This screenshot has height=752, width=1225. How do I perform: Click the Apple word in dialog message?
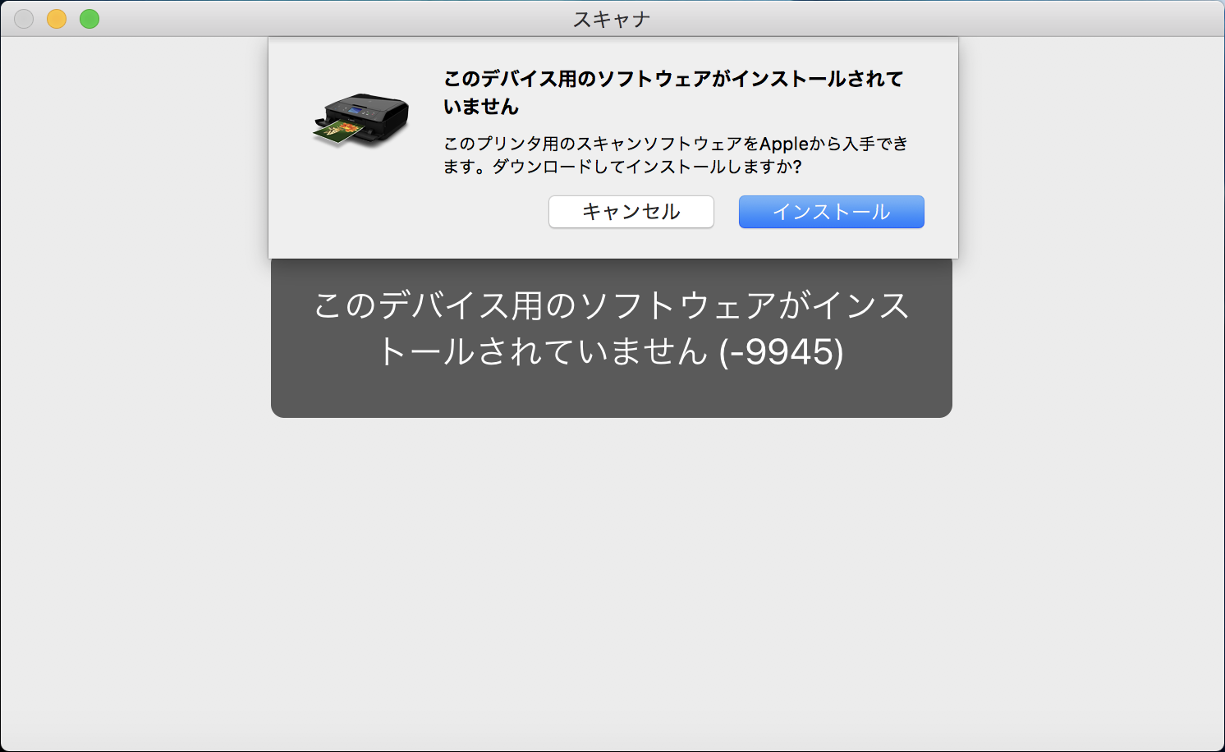coord(784,144)
